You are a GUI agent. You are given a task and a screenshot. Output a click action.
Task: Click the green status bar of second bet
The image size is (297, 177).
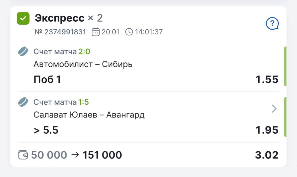point(285,117)
